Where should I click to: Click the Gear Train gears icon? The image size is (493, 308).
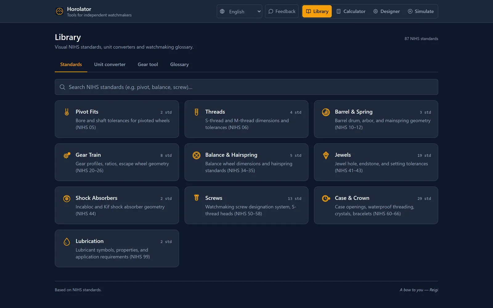point(67,155)
